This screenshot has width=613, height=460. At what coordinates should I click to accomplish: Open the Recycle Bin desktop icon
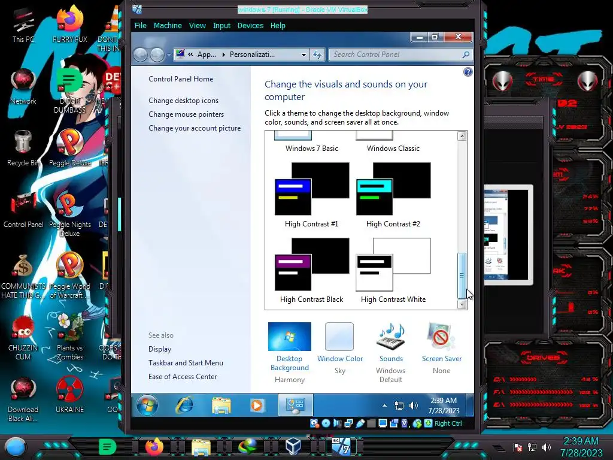point(23,148)
